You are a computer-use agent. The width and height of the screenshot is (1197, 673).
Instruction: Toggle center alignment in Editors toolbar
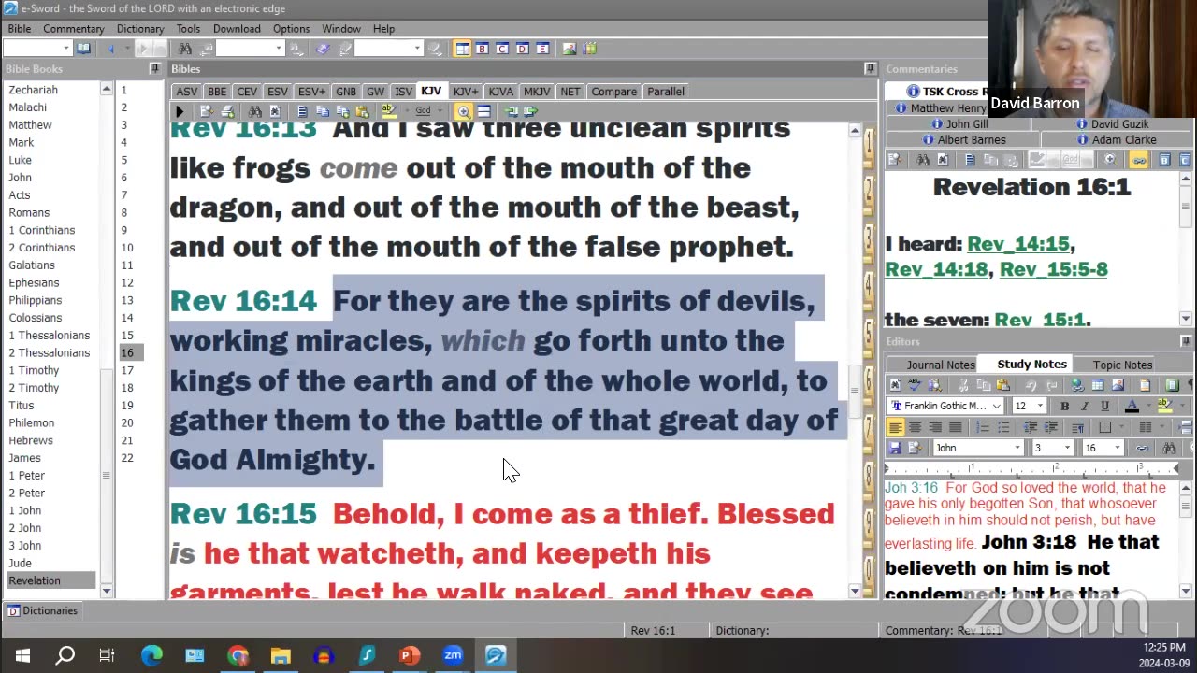click(x=915, y=427)
